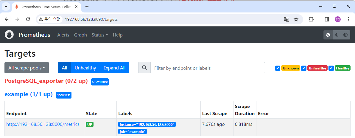The width and height of the screenshot is (355, 138).
Task: Open the Google Translate page icon
Action: pyautogui.click(x=287, y=19)
